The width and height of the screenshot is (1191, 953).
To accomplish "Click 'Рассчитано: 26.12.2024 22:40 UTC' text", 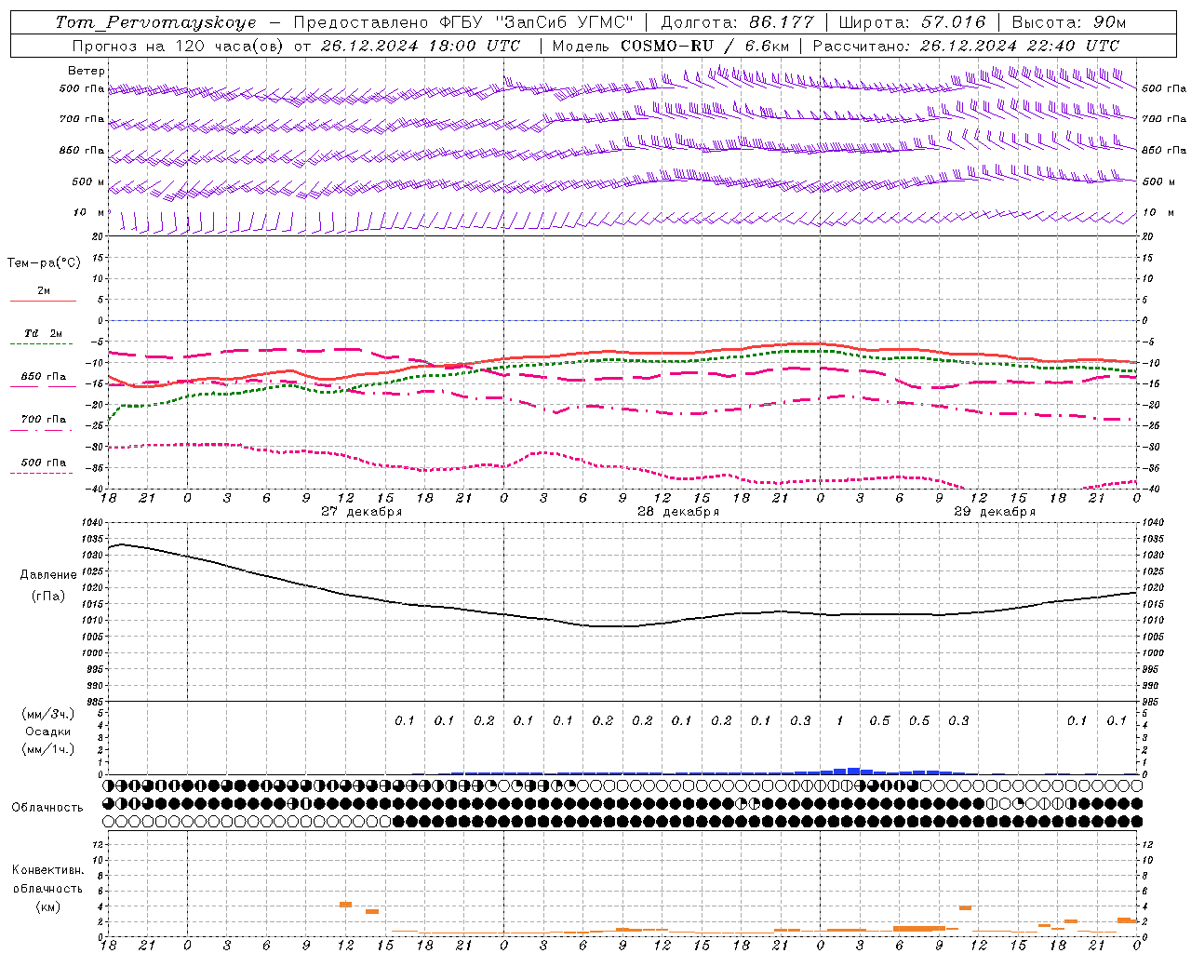I will click(x=966, y=46).
